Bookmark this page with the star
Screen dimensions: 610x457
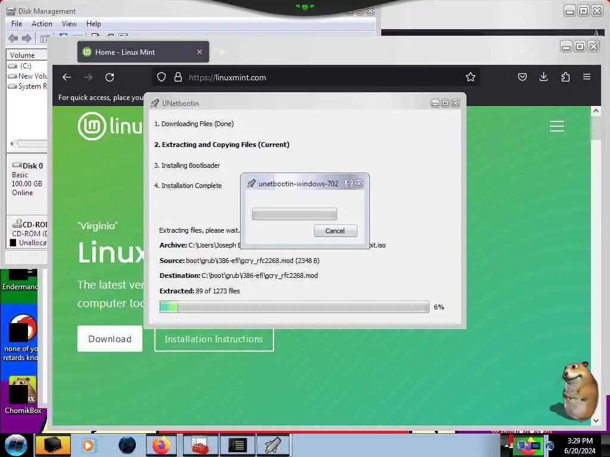471,77
